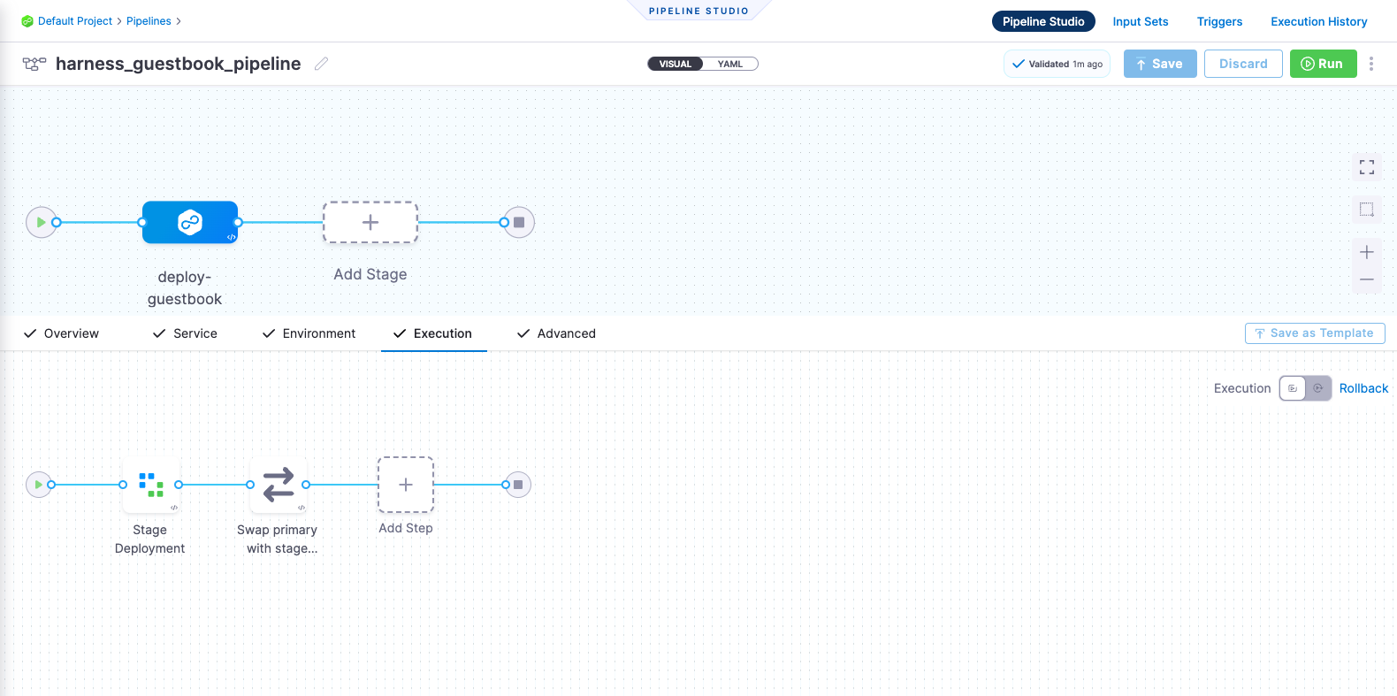Click the selection box canvas icon

(1366, 210)
